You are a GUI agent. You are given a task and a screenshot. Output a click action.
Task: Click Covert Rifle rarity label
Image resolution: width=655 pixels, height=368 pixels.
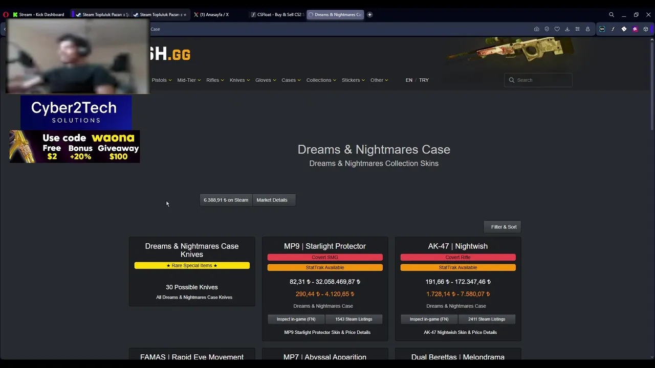(458, 258)
